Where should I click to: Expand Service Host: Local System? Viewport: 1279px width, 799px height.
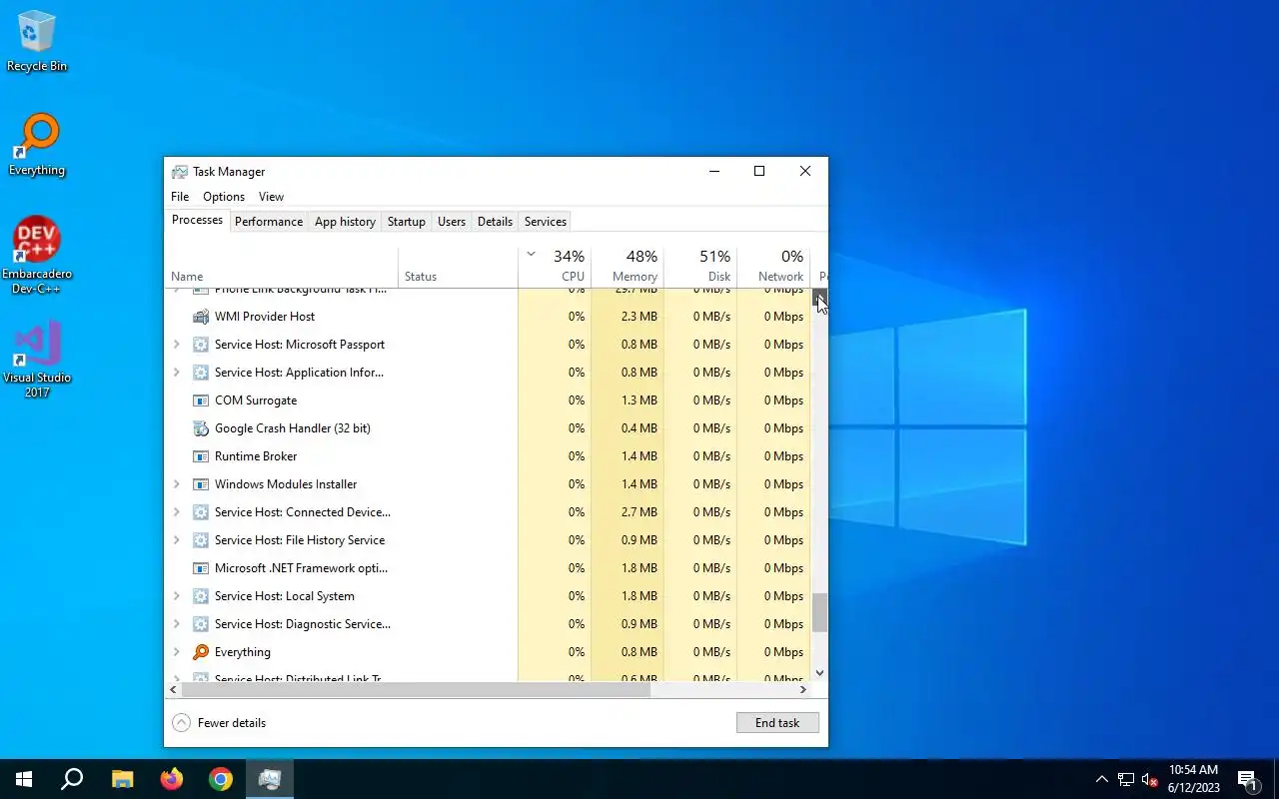[x=177, y=596]
